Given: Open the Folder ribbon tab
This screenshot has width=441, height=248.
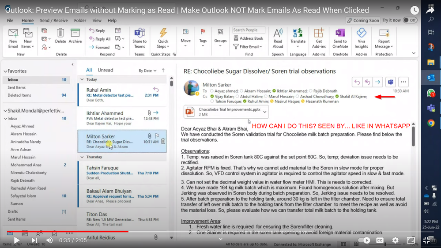Looking at the screenshot, I should [80, 21].
